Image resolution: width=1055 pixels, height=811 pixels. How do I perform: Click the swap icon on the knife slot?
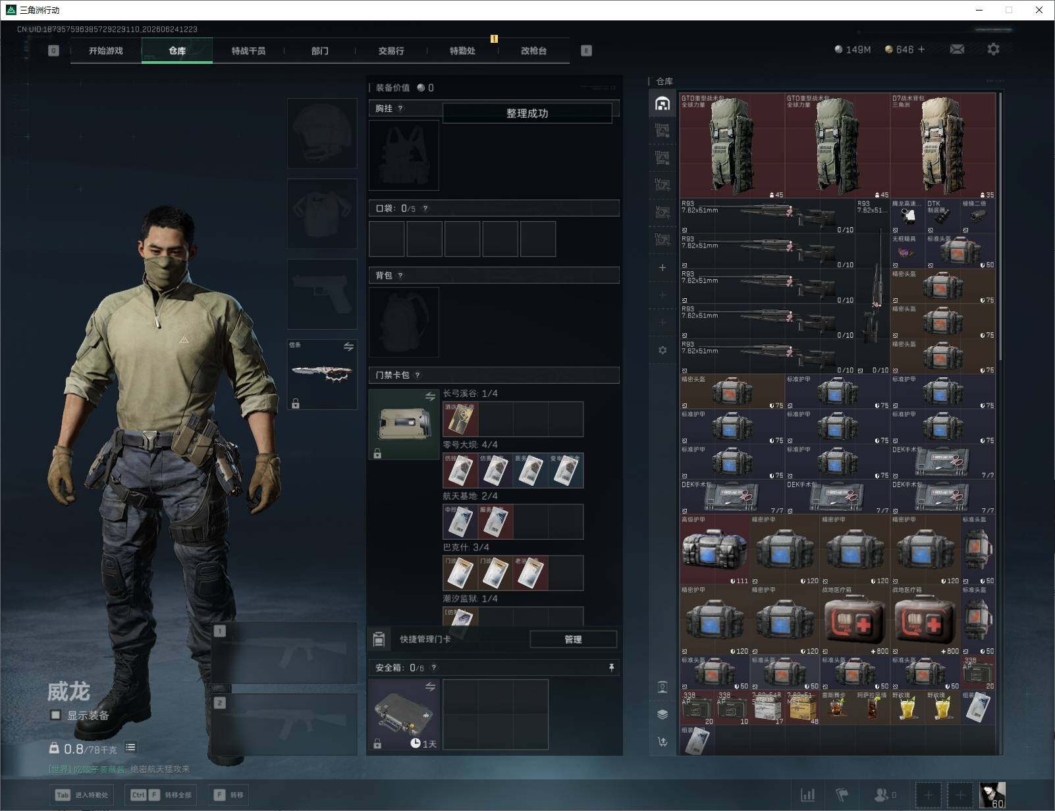point(348,346)
